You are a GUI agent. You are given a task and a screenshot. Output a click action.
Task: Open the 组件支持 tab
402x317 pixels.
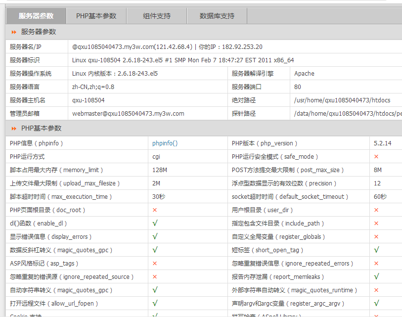point(157,16)
